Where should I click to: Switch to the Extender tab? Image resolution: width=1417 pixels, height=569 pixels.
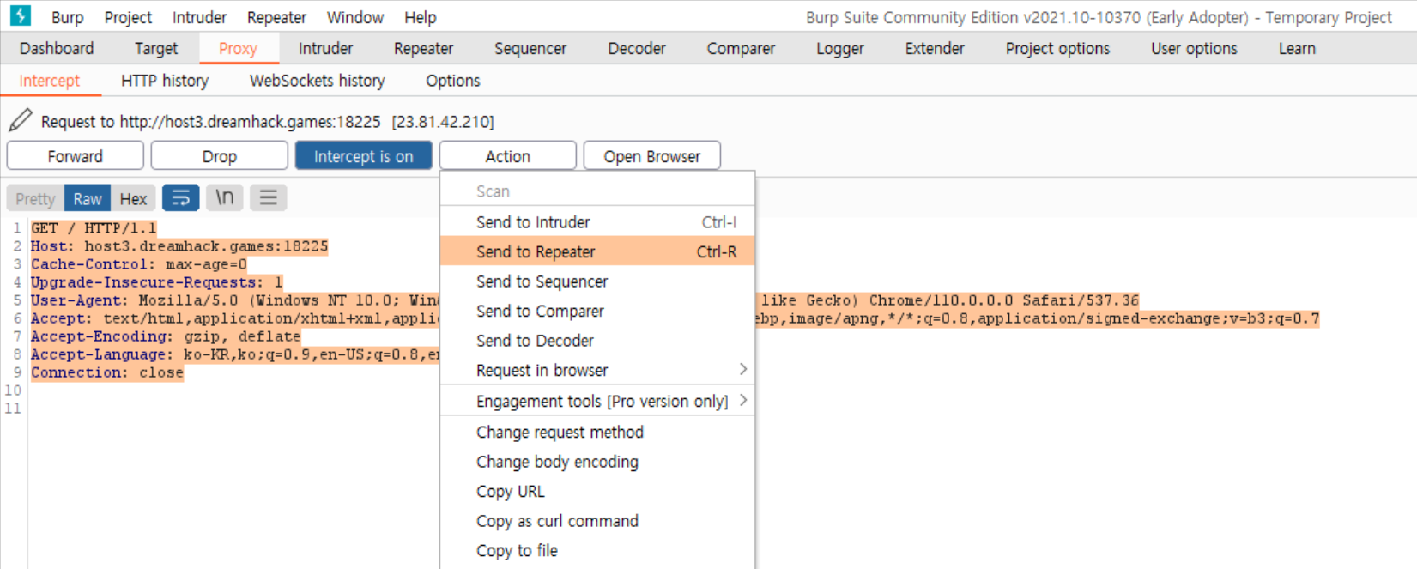click(935, 49)
